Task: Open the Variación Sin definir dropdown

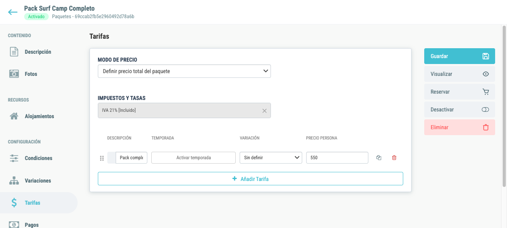Action: coord(271,158)
